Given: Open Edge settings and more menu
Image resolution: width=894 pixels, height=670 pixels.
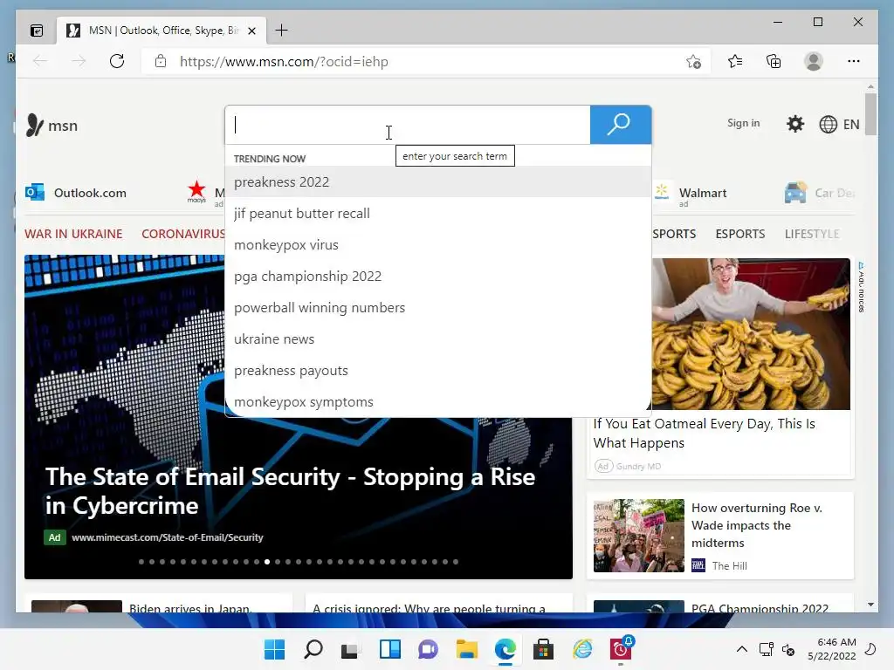Looking at the screenshot, I should click(854, 61).
